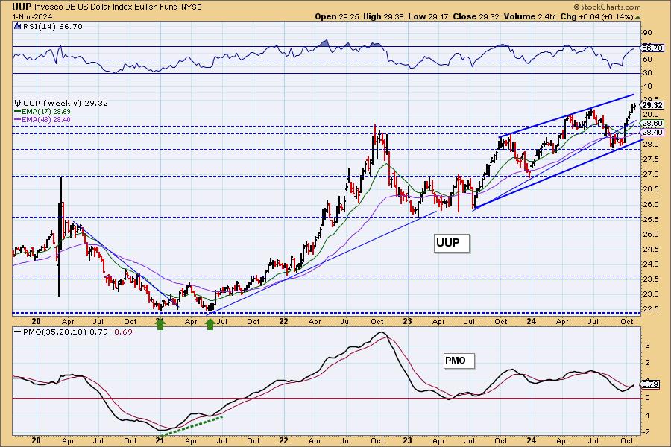Image resolution: width=671 pixels, height=447 pixels.
Task: Click the 66.70 RSI value tag on right axis
Action: coord(652,48)
